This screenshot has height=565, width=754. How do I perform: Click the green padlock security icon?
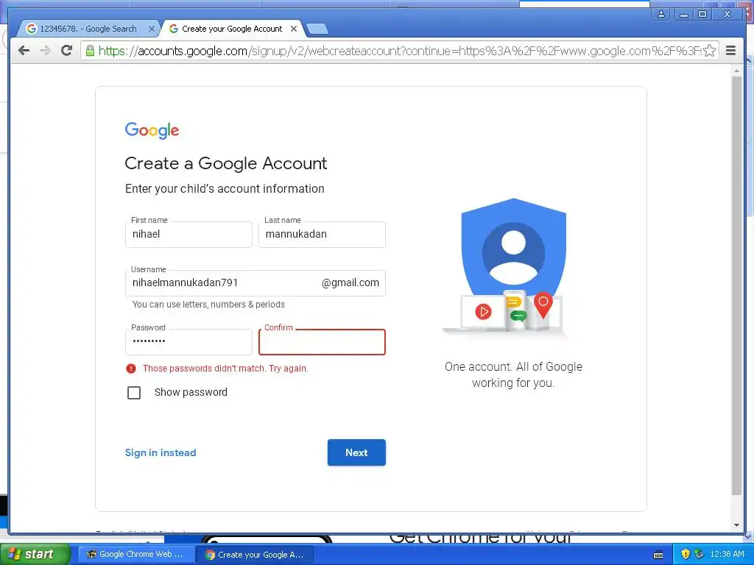[90, 51]
